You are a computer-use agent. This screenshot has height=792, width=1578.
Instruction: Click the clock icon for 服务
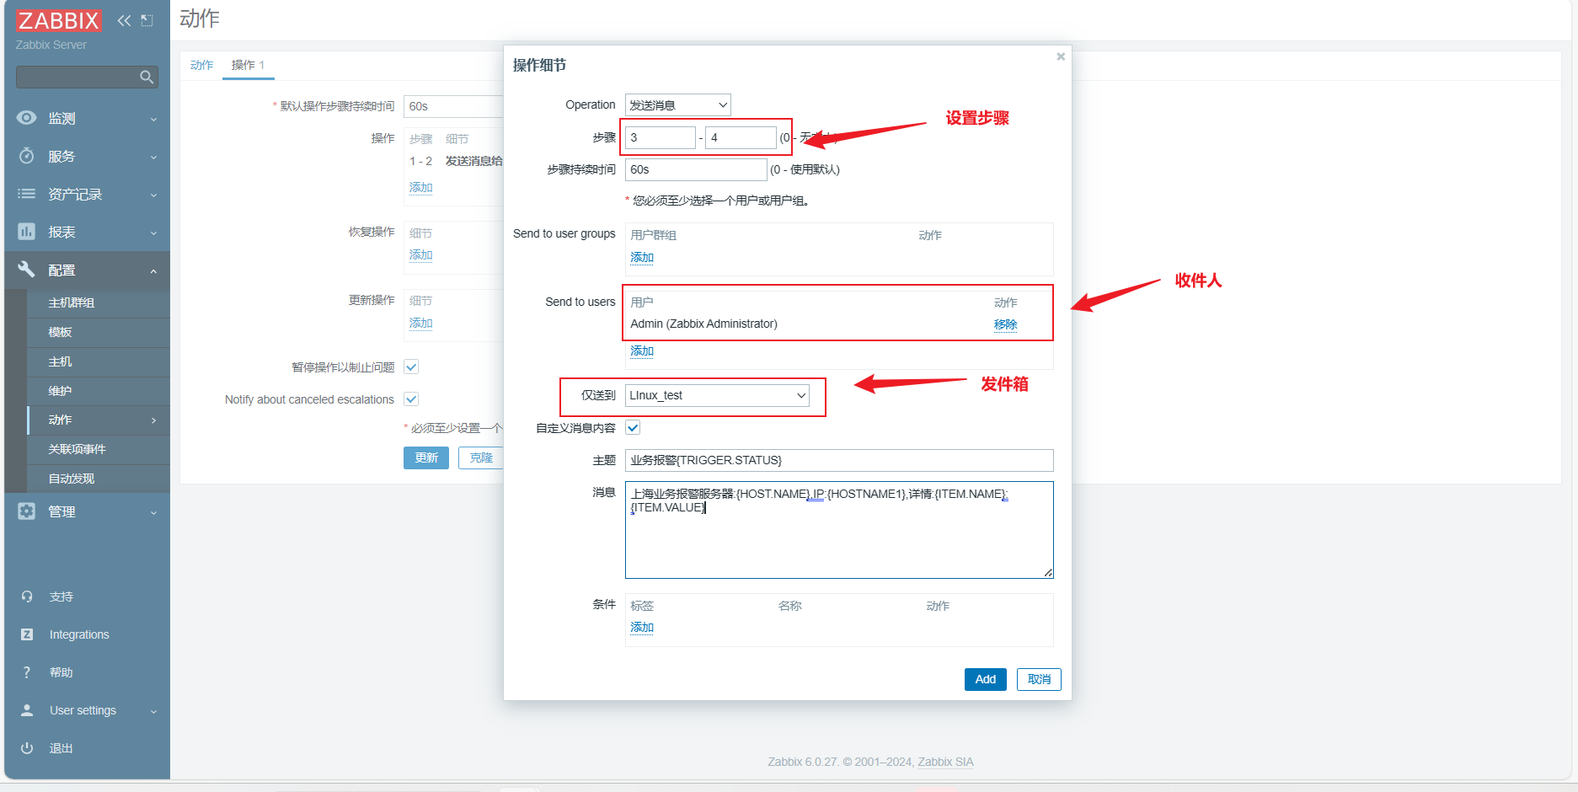tap(27, 156)
